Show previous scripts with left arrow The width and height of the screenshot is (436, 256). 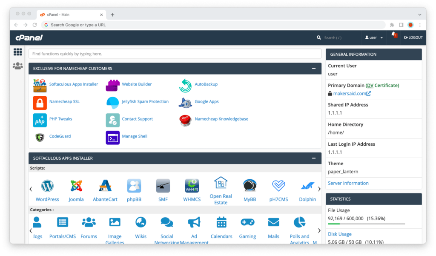pyautogui.click(x=31, y=189)
